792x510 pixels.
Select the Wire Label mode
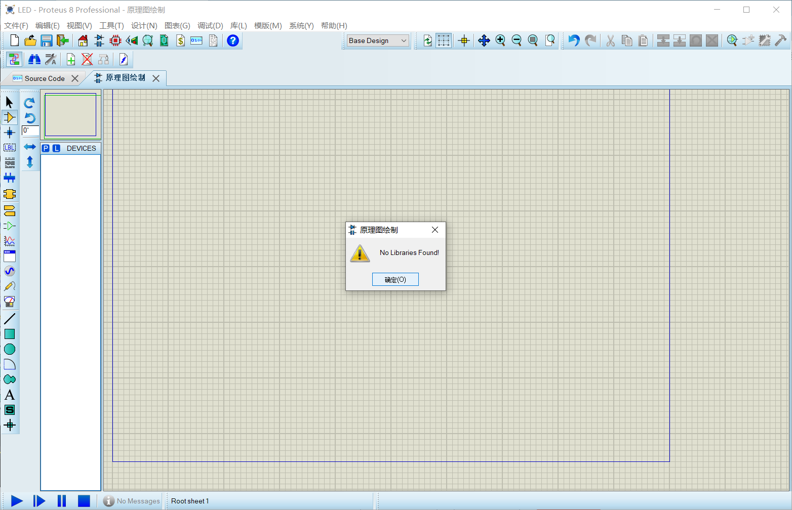pyautogui.click(x=9, y=147)
